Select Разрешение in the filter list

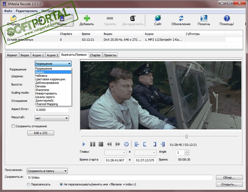(x=53, y=69)
